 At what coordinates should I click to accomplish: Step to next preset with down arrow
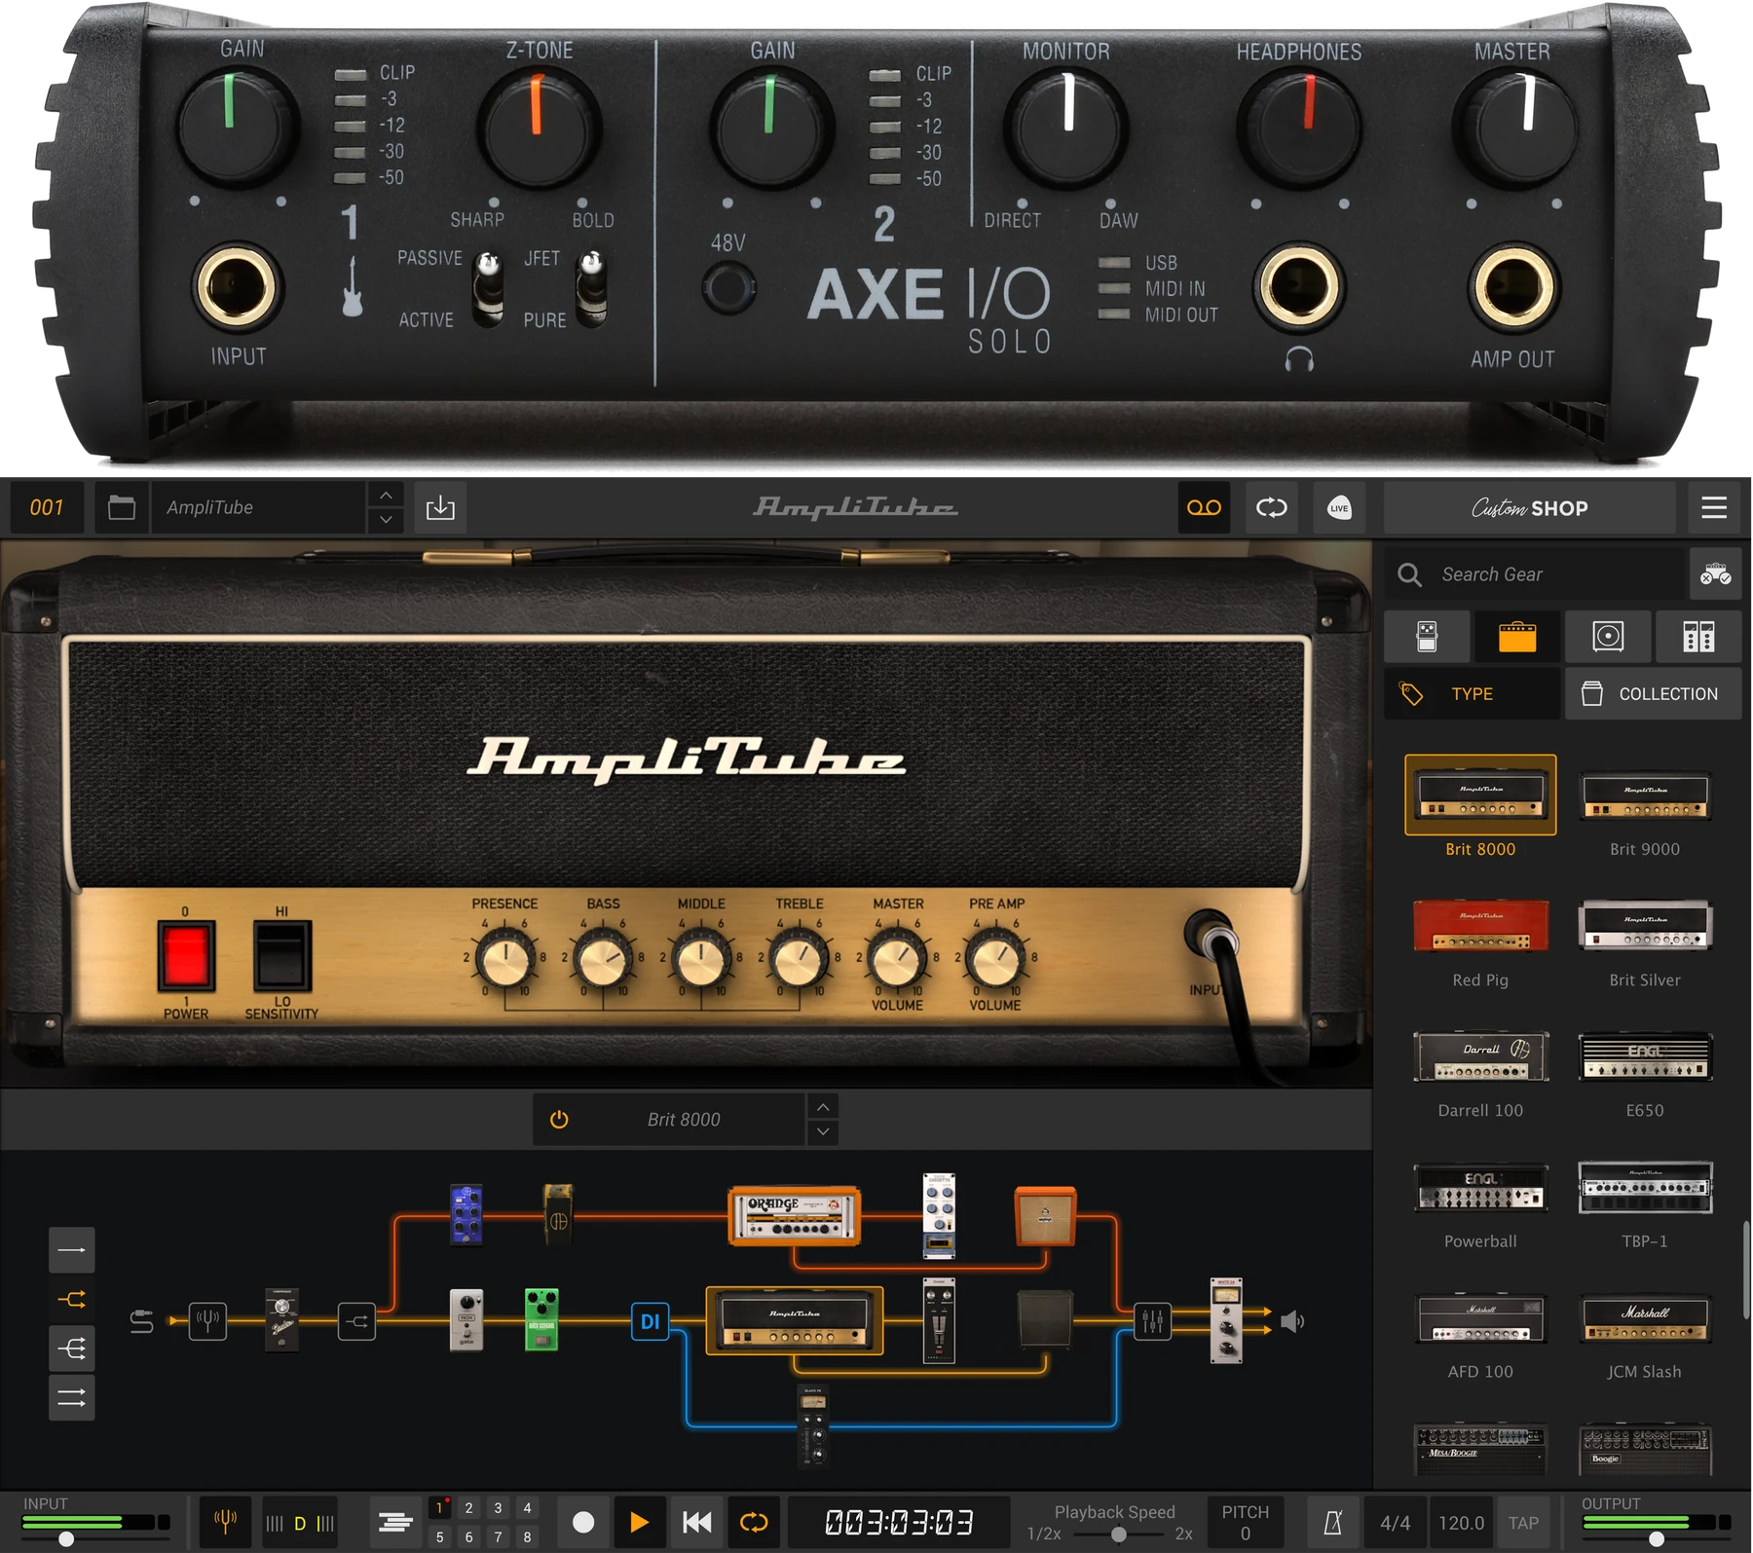tap(386, 520)
